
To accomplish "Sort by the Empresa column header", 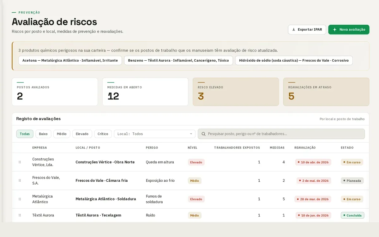I will [39, 148].
